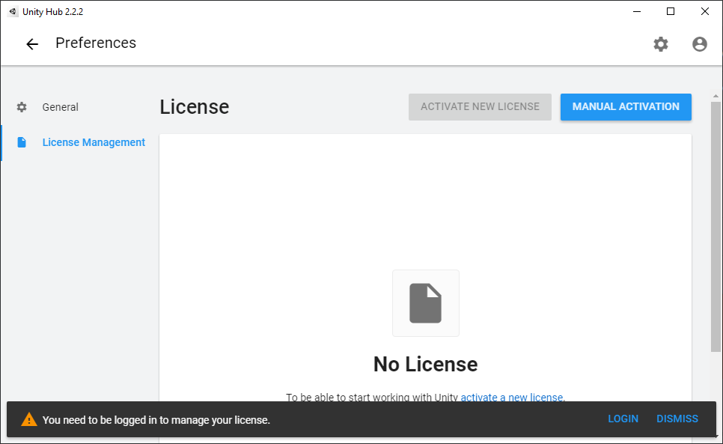Click the scrollbar up arrow
723x444 pixels.
(716, 97)
